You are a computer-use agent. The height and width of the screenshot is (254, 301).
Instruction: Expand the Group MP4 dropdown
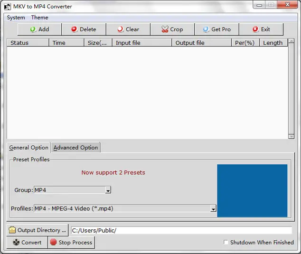(x=108, y=190)
